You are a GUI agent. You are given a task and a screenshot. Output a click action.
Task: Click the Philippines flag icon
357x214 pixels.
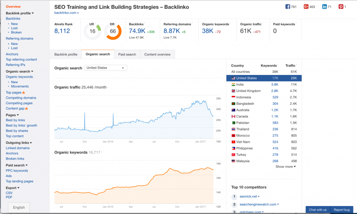pyautogui.click(x=233, y=148)
